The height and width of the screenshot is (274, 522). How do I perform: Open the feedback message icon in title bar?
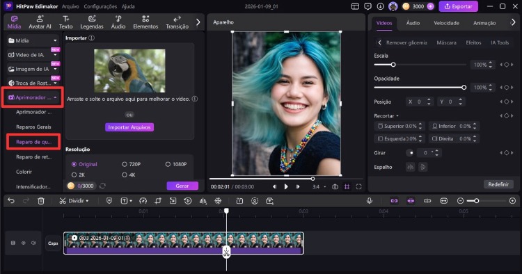[367, 6]
